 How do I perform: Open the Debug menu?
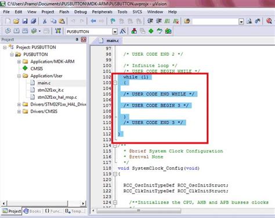(x=81, y=12)
